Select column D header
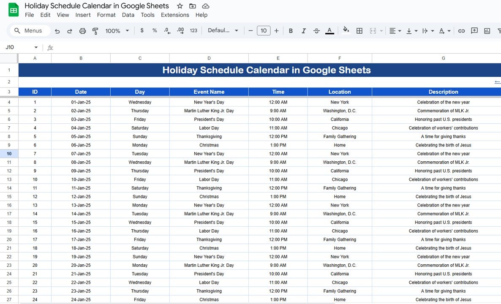The height and width of the screenshot is (304, 501). point(209,58)
